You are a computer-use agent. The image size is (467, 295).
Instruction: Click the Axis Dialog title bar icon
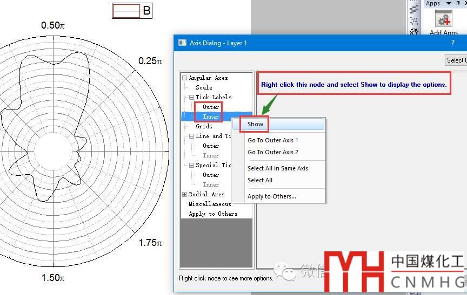coord(182,43)
